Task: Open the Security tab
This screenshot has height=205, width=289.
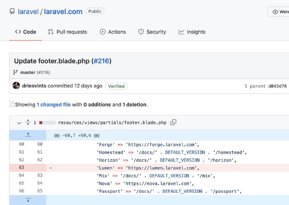Action: pos(152,32)
